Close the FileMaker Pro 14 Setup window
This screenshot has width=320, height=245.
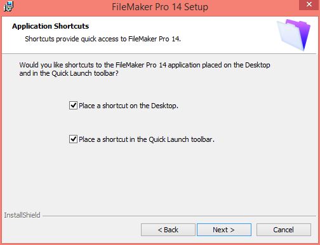coord(309,4)
